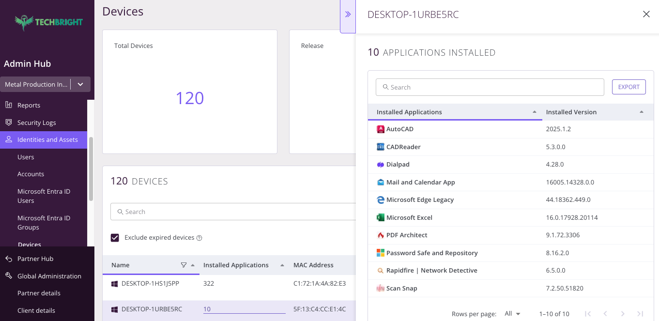
Task: Open the Rows per page dropdown
Action: pos(512,314)
